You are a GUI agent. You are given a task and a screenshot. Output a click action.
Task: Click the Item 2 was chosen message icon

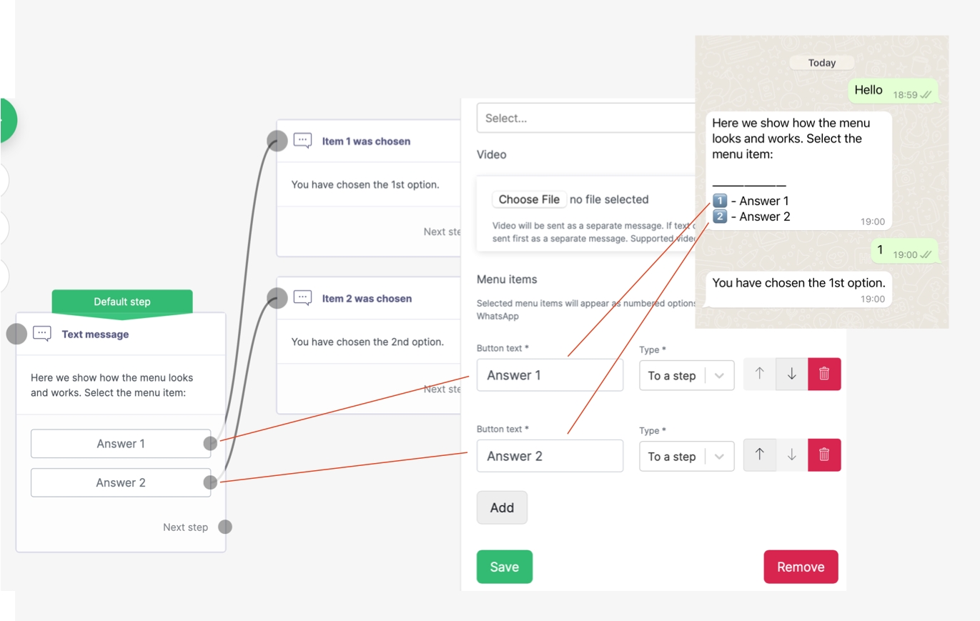(303, 298)
